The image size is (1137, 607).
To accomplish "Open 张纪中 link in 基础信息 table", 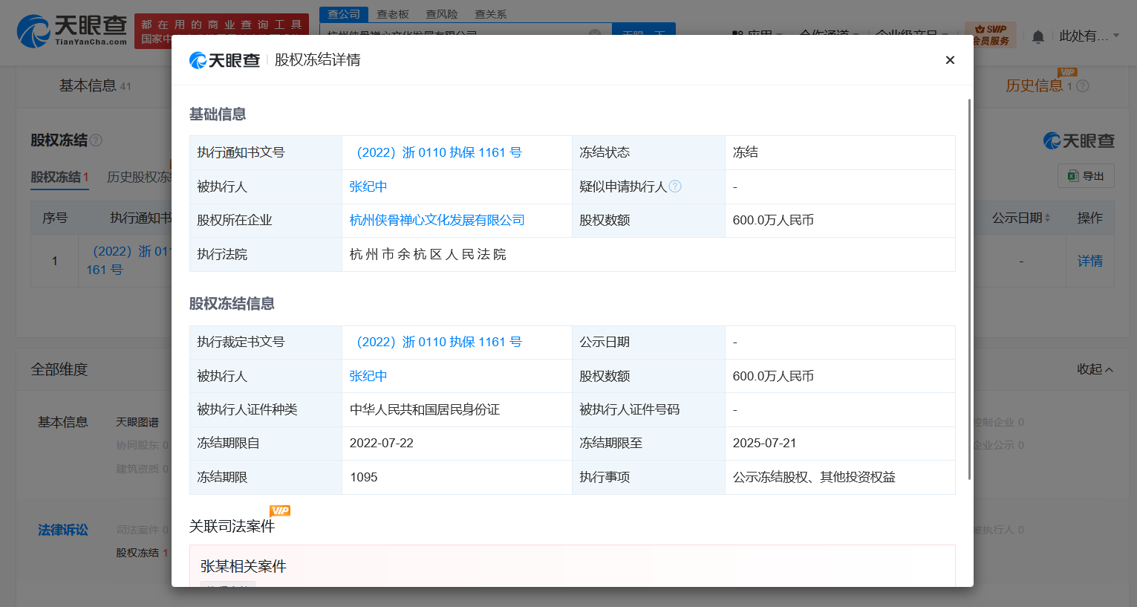I will pos(368,186).
